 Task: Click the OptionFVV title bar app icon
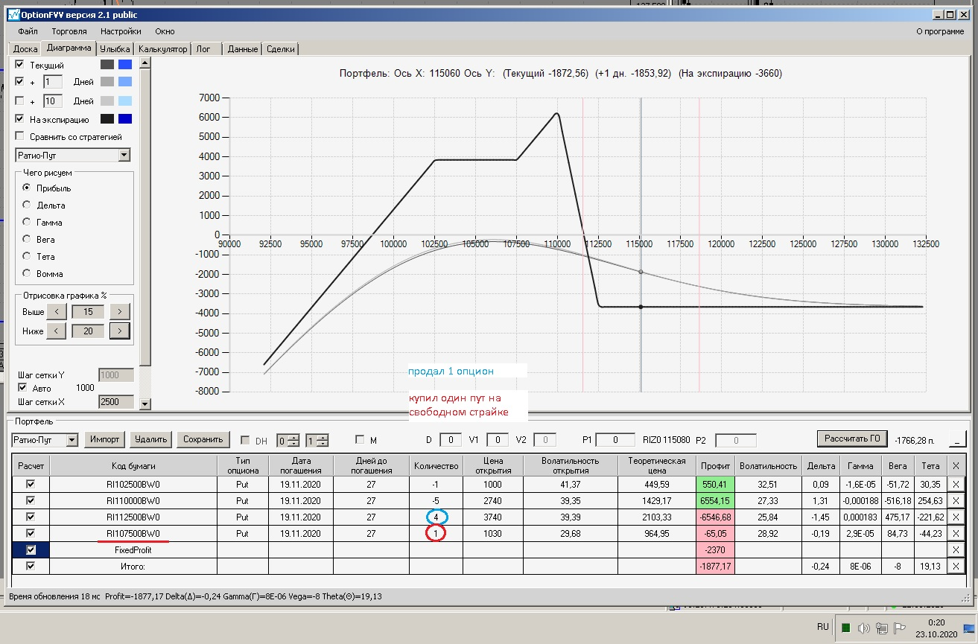tap(12, 15)
